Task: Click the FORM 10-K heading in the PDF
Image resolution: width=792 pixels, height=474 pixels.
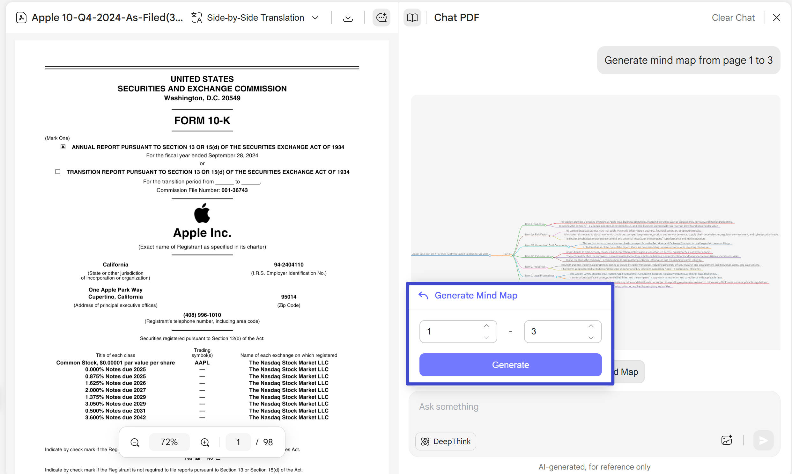Action: 202,120
